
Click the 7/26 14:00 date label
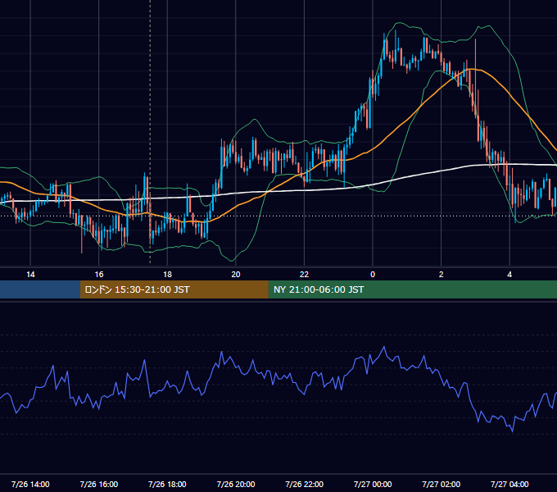click(30, 484)
